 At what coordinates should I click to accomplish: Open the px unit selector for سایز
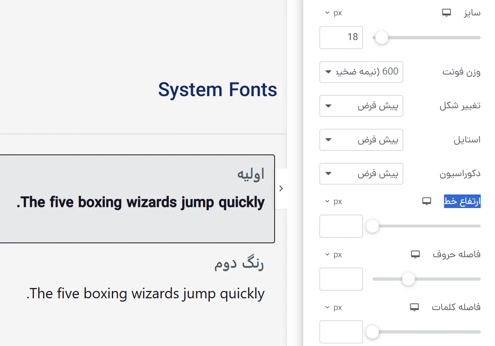pos(333,12)
